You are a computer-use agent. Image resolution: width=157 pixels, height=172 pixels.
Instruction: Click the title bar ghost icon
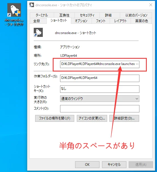32,5
